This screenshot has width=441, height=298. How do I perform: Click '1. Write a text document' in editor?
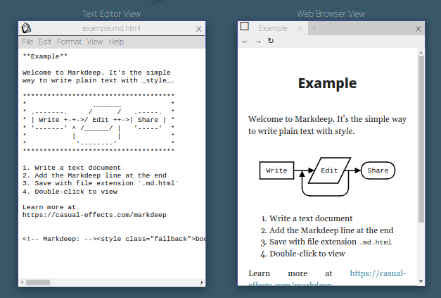click(72, 168)
